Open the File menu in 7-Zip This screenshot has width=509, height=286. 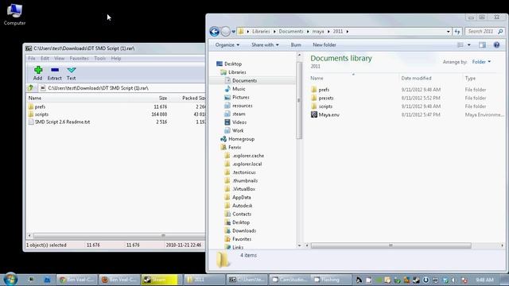click(x=32, y=58)
